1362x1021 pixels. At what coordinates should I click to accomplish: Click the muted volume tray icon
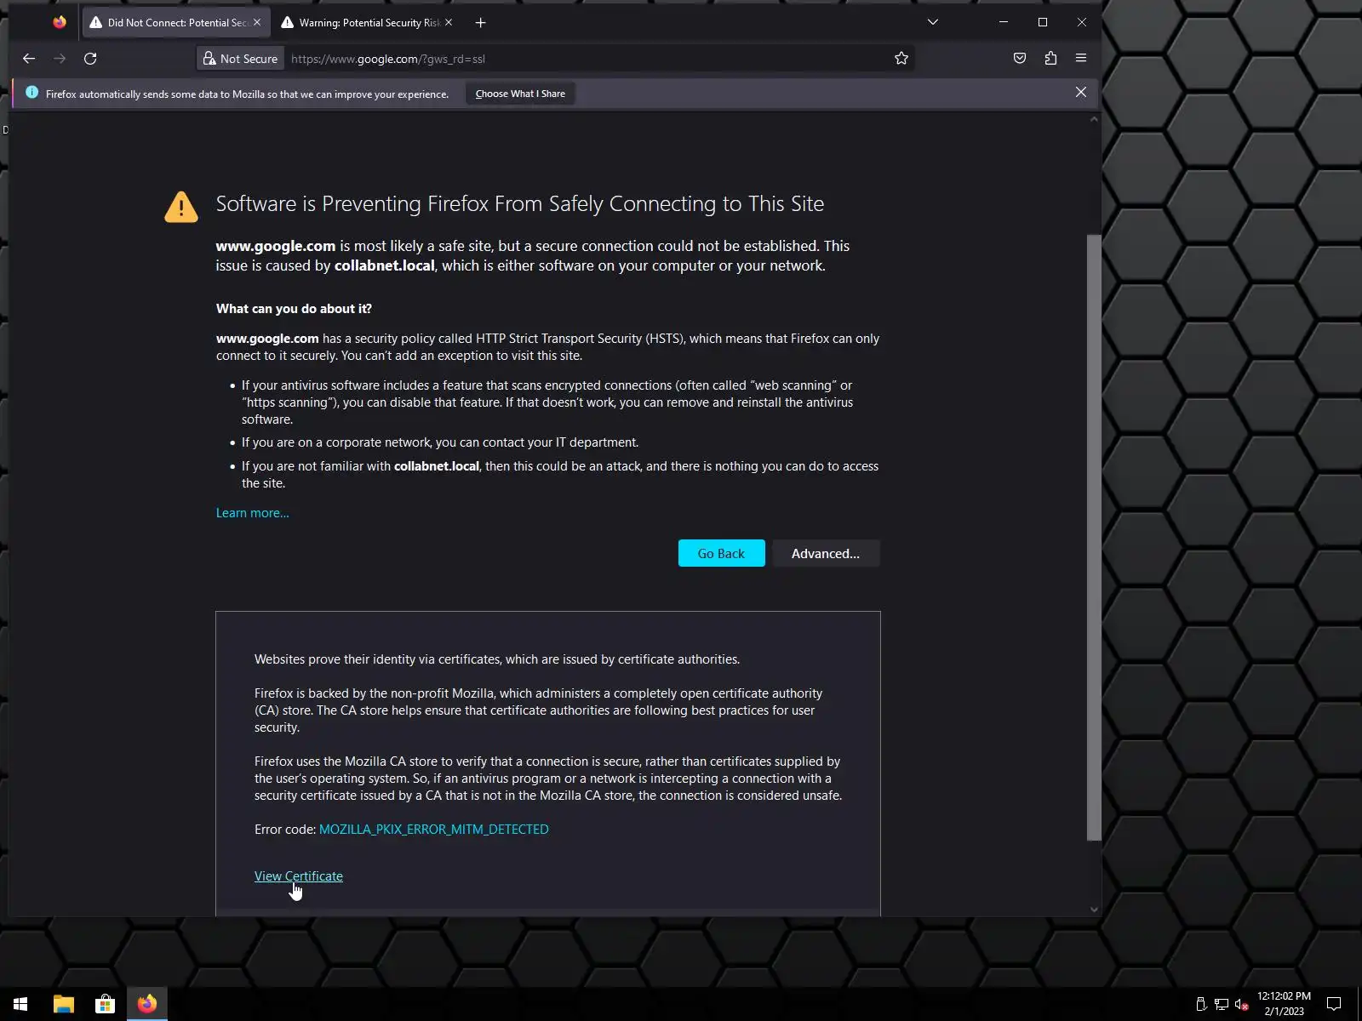1242,1004
